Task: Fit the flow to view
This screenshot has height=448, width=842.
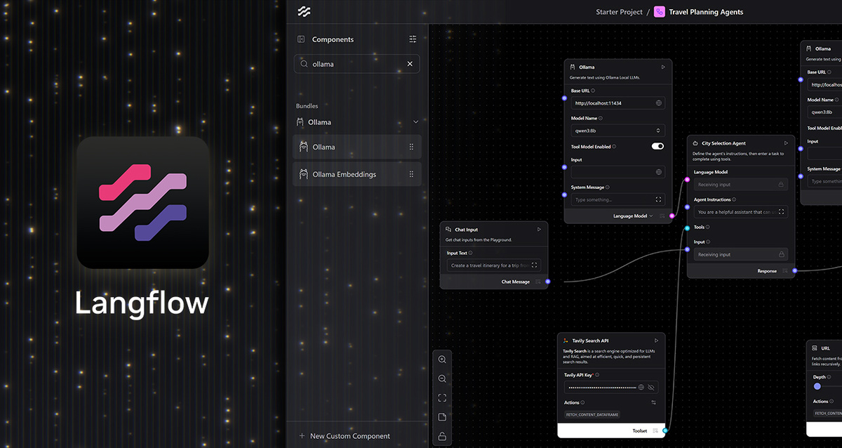Action: coord(442,397)
